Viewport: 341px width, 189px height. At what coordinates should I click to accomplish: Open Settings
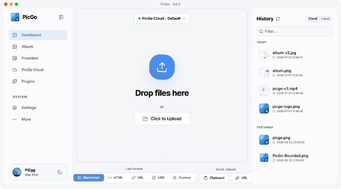38,107
